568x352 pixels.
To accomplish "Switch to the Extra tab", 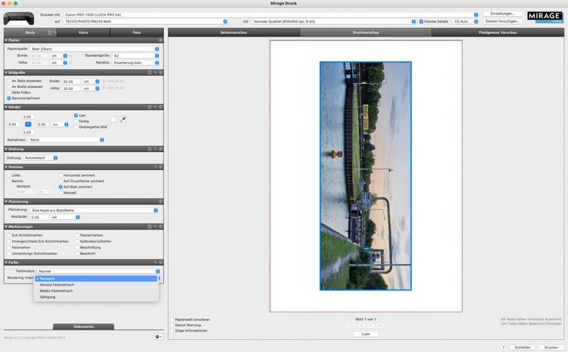I will coord(83,33).
